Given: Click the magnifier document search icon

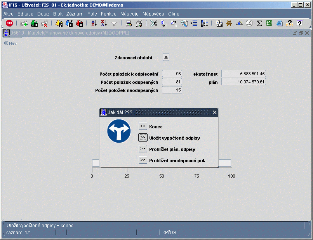Looking at the screenshot, I should coord(184,24).
